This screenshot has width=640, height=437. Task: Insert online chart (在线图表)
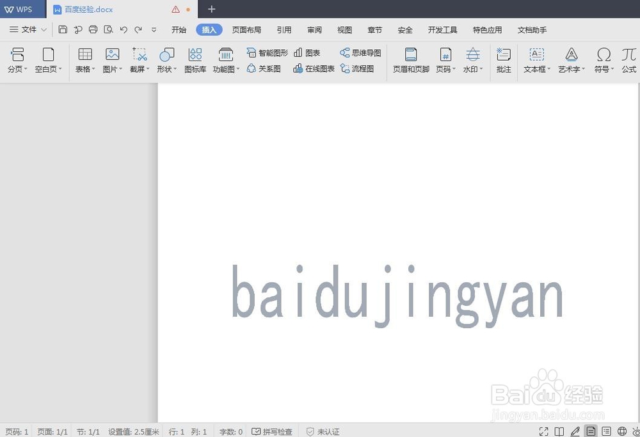point(314,68)
